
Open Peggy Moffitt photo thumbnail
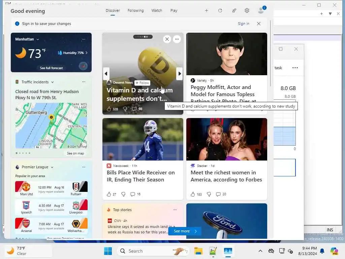(x=227, y=54)
